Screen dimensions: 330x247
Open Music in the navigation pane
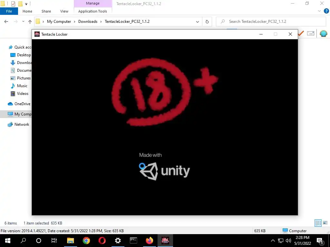[x=19, y=86]
